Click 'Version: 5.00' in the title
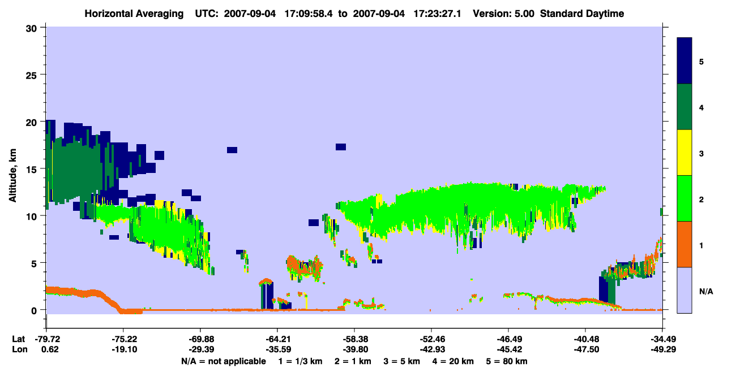The height and width of the screenshot is (377, 736). pyautogui.click(x=504, y=14)
